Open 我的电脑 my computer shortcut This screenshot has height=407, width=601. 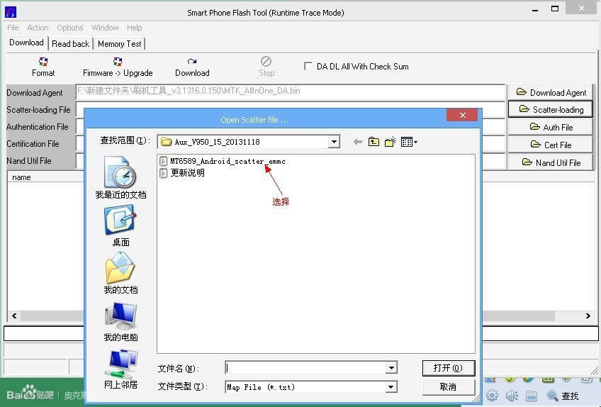120,320
